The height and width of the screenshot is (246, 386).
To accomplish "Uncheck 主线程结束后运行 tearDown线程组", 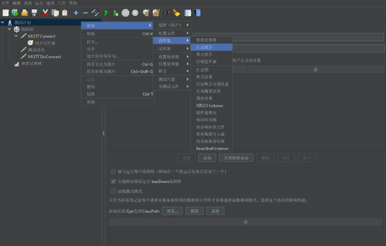I will (x=113, y=181).
